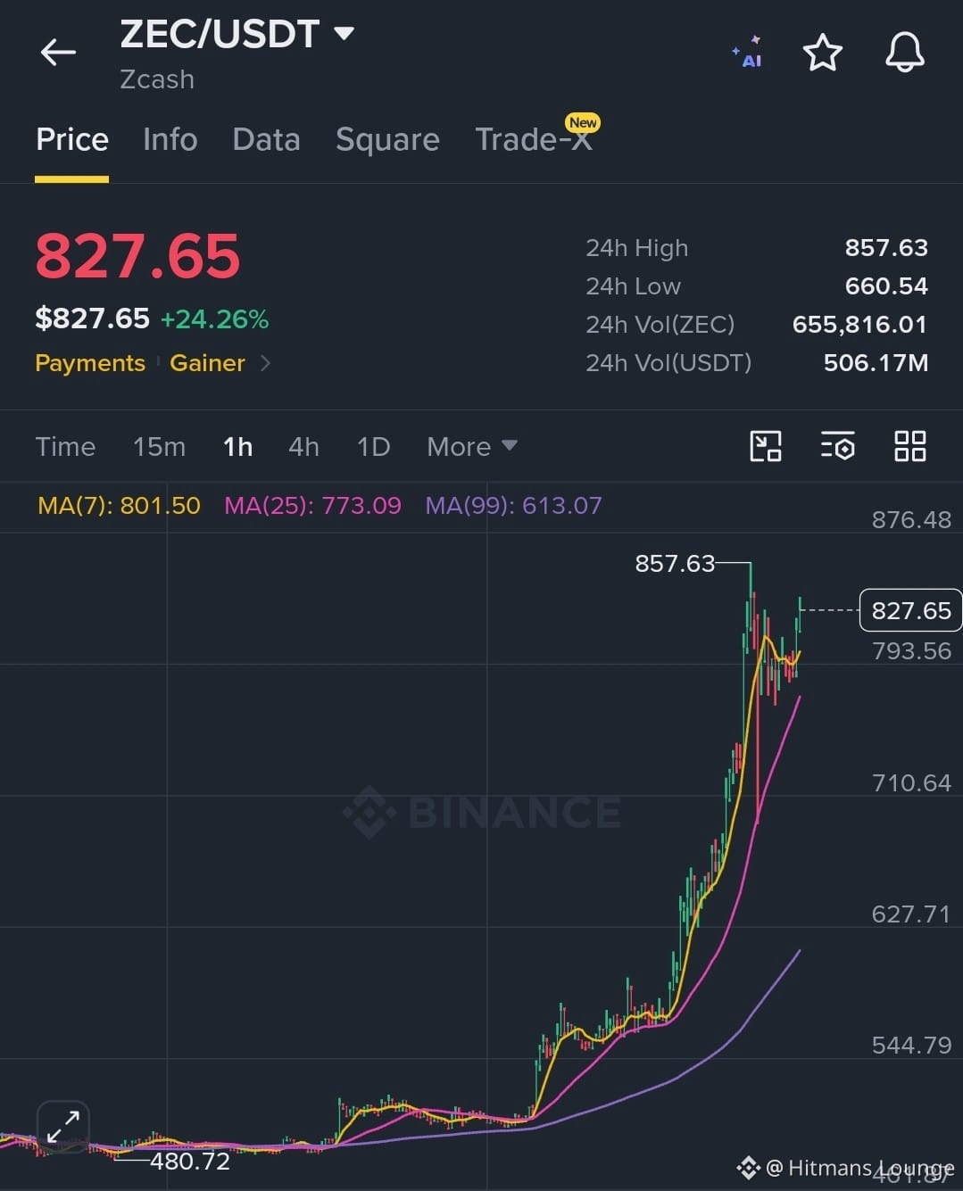Expand the More intervals dropdown
The image size is (963, 1191).
(471, 446)
